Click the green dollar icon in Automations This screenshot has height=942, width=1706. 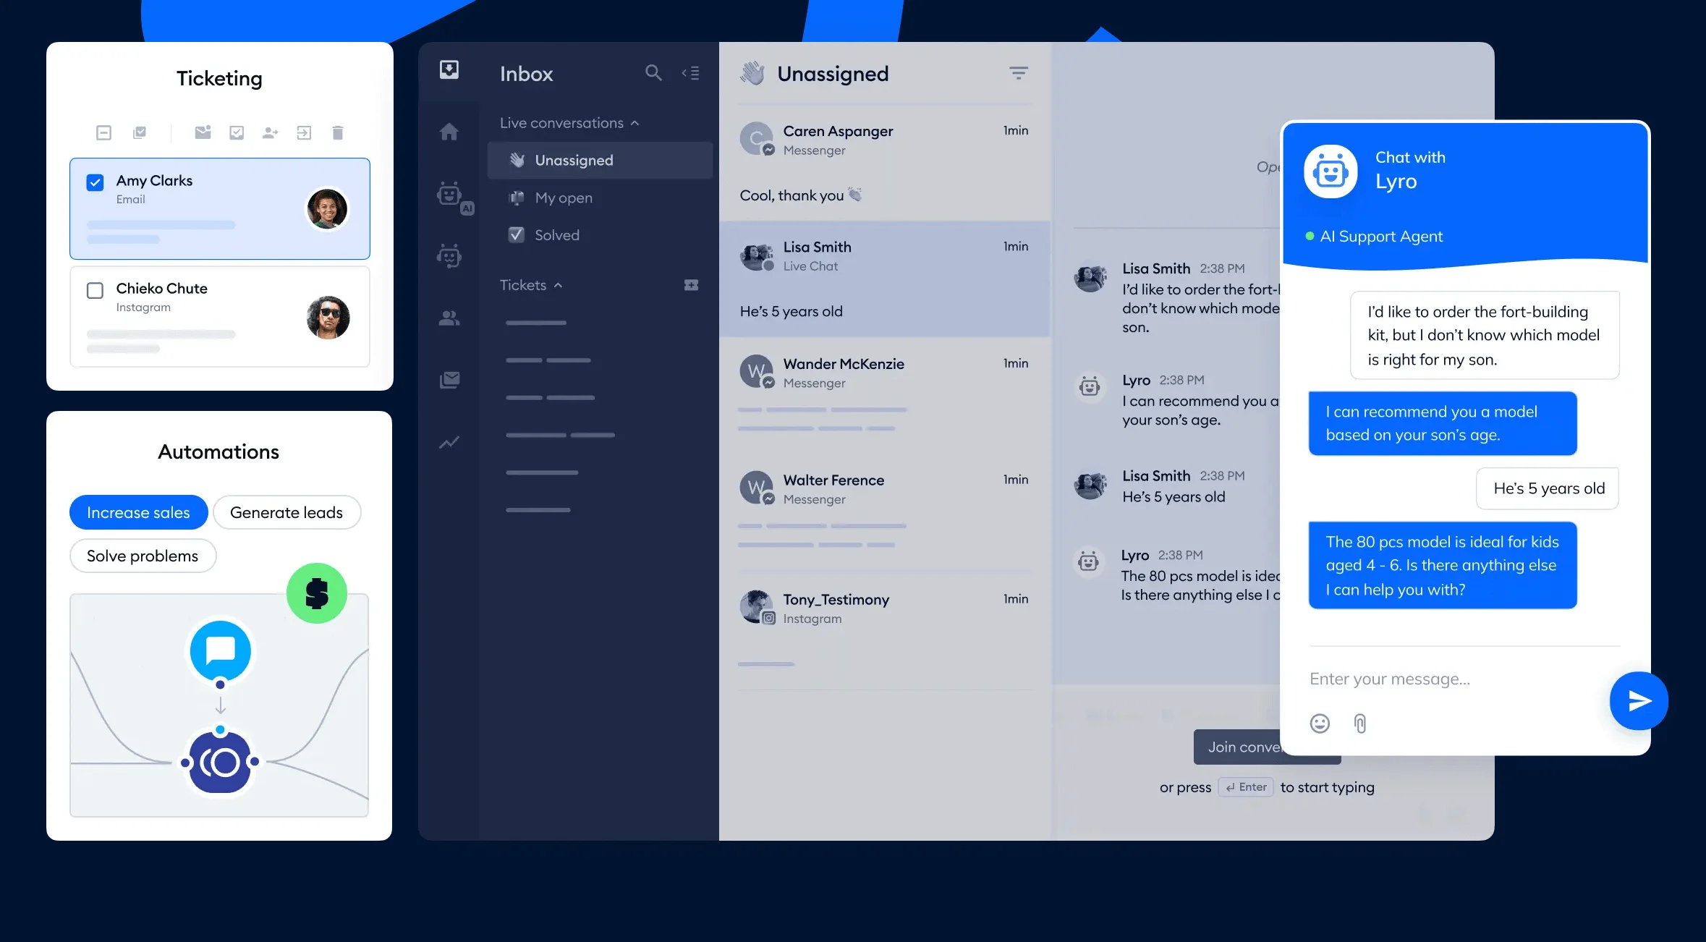click(x=317, y=593)
